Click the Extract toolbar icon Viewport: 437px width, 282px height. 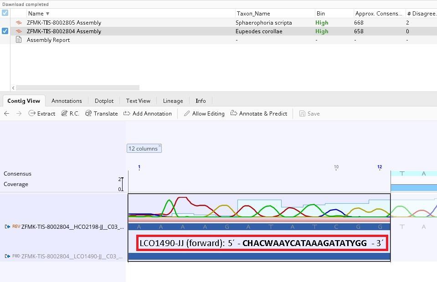pyautogui.click(x=32, y=113)
